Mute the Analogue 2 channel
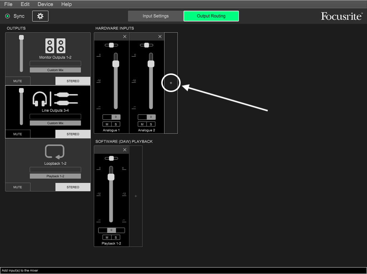This screenshot has width=367, height=274. [x=142, y=124]
